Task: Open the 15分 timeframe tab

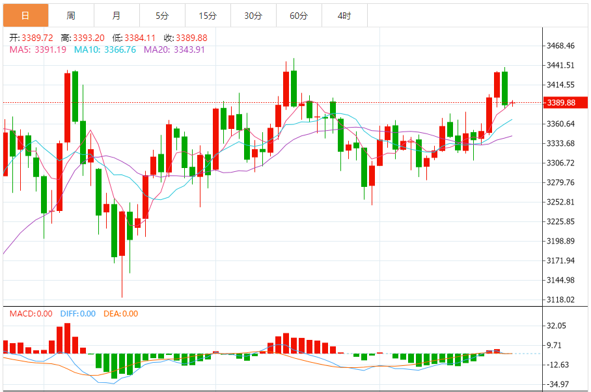Action: [x=208, y=16]
